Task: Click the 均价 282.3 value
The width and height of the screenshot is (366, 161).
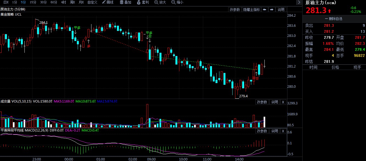Action: pos(360,43)
